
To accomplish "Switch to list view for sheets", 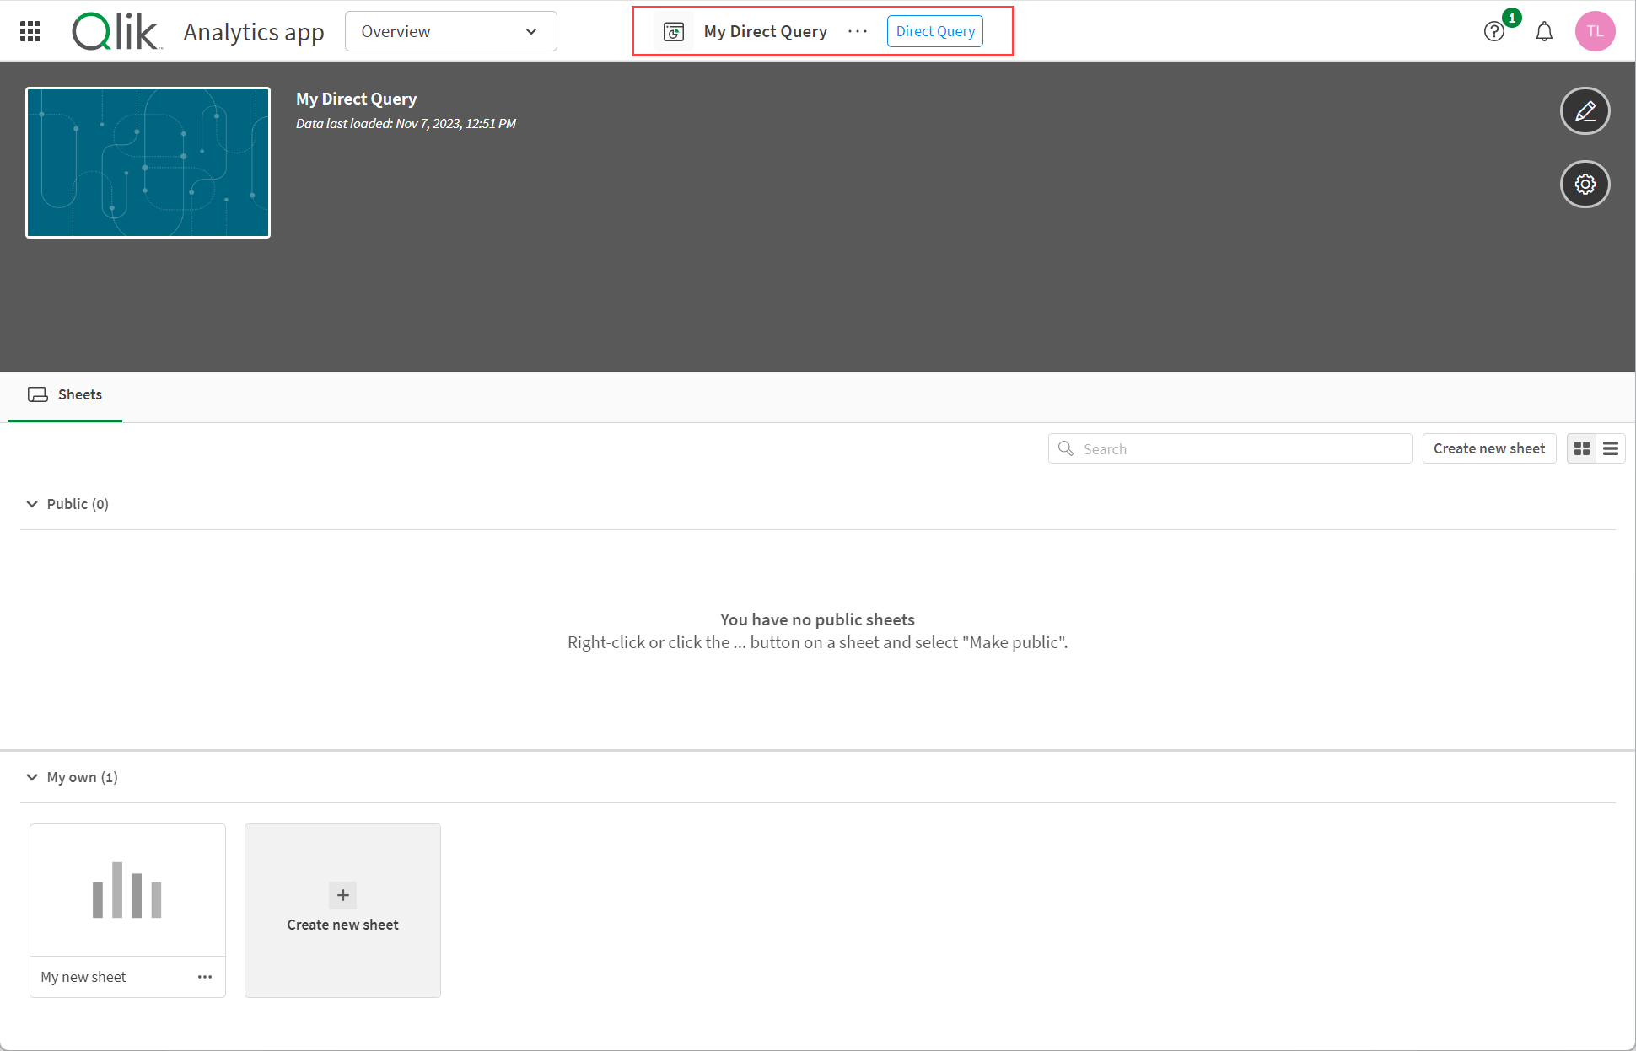I will tap(1610, 449).
